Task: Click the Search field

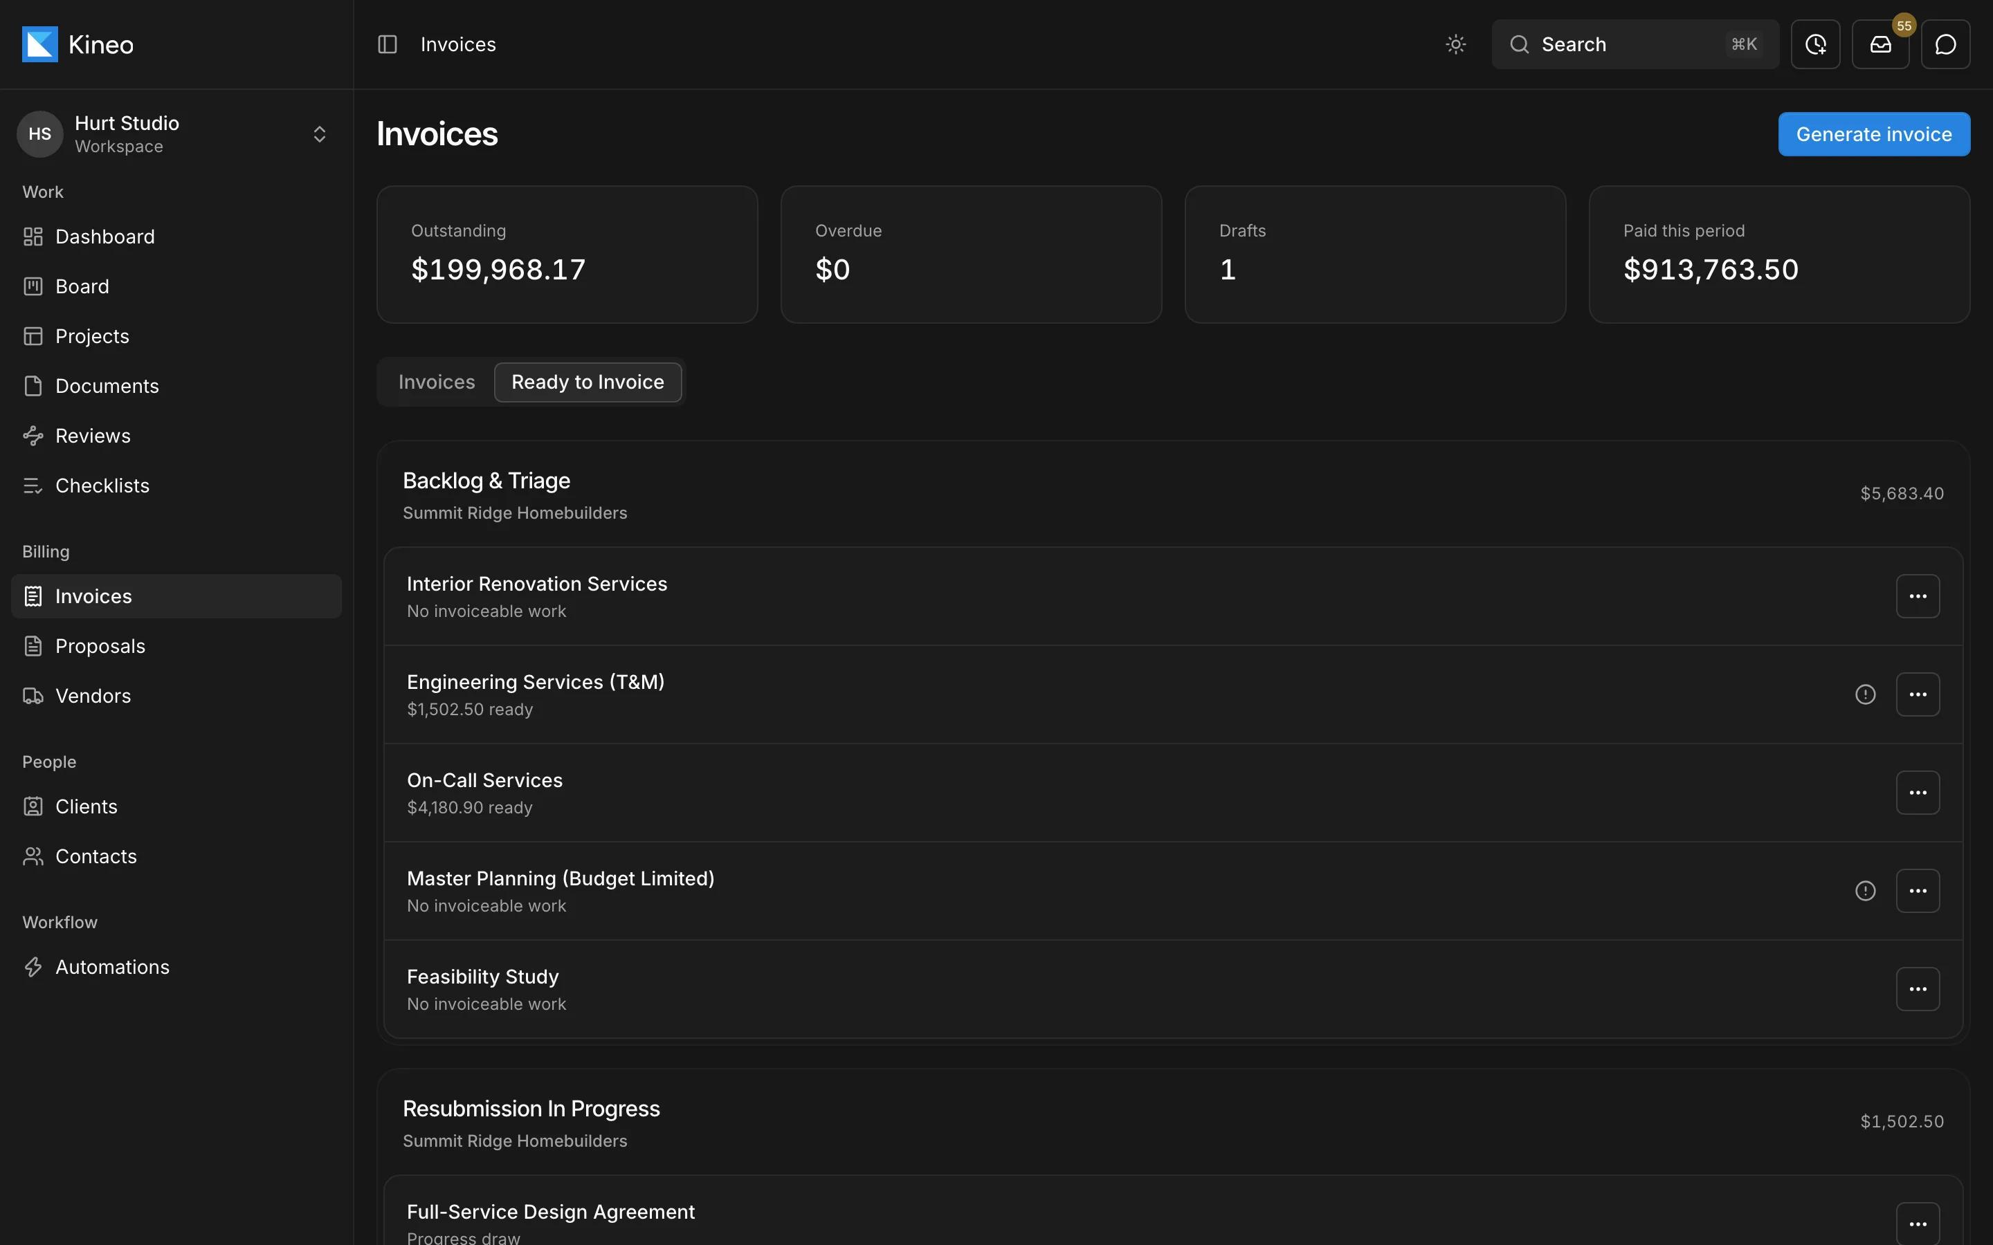Action: tap(1635, 44)
